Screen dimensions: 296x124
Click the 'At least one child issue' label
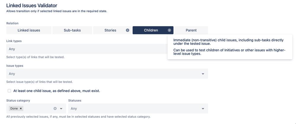coord(57,91)
